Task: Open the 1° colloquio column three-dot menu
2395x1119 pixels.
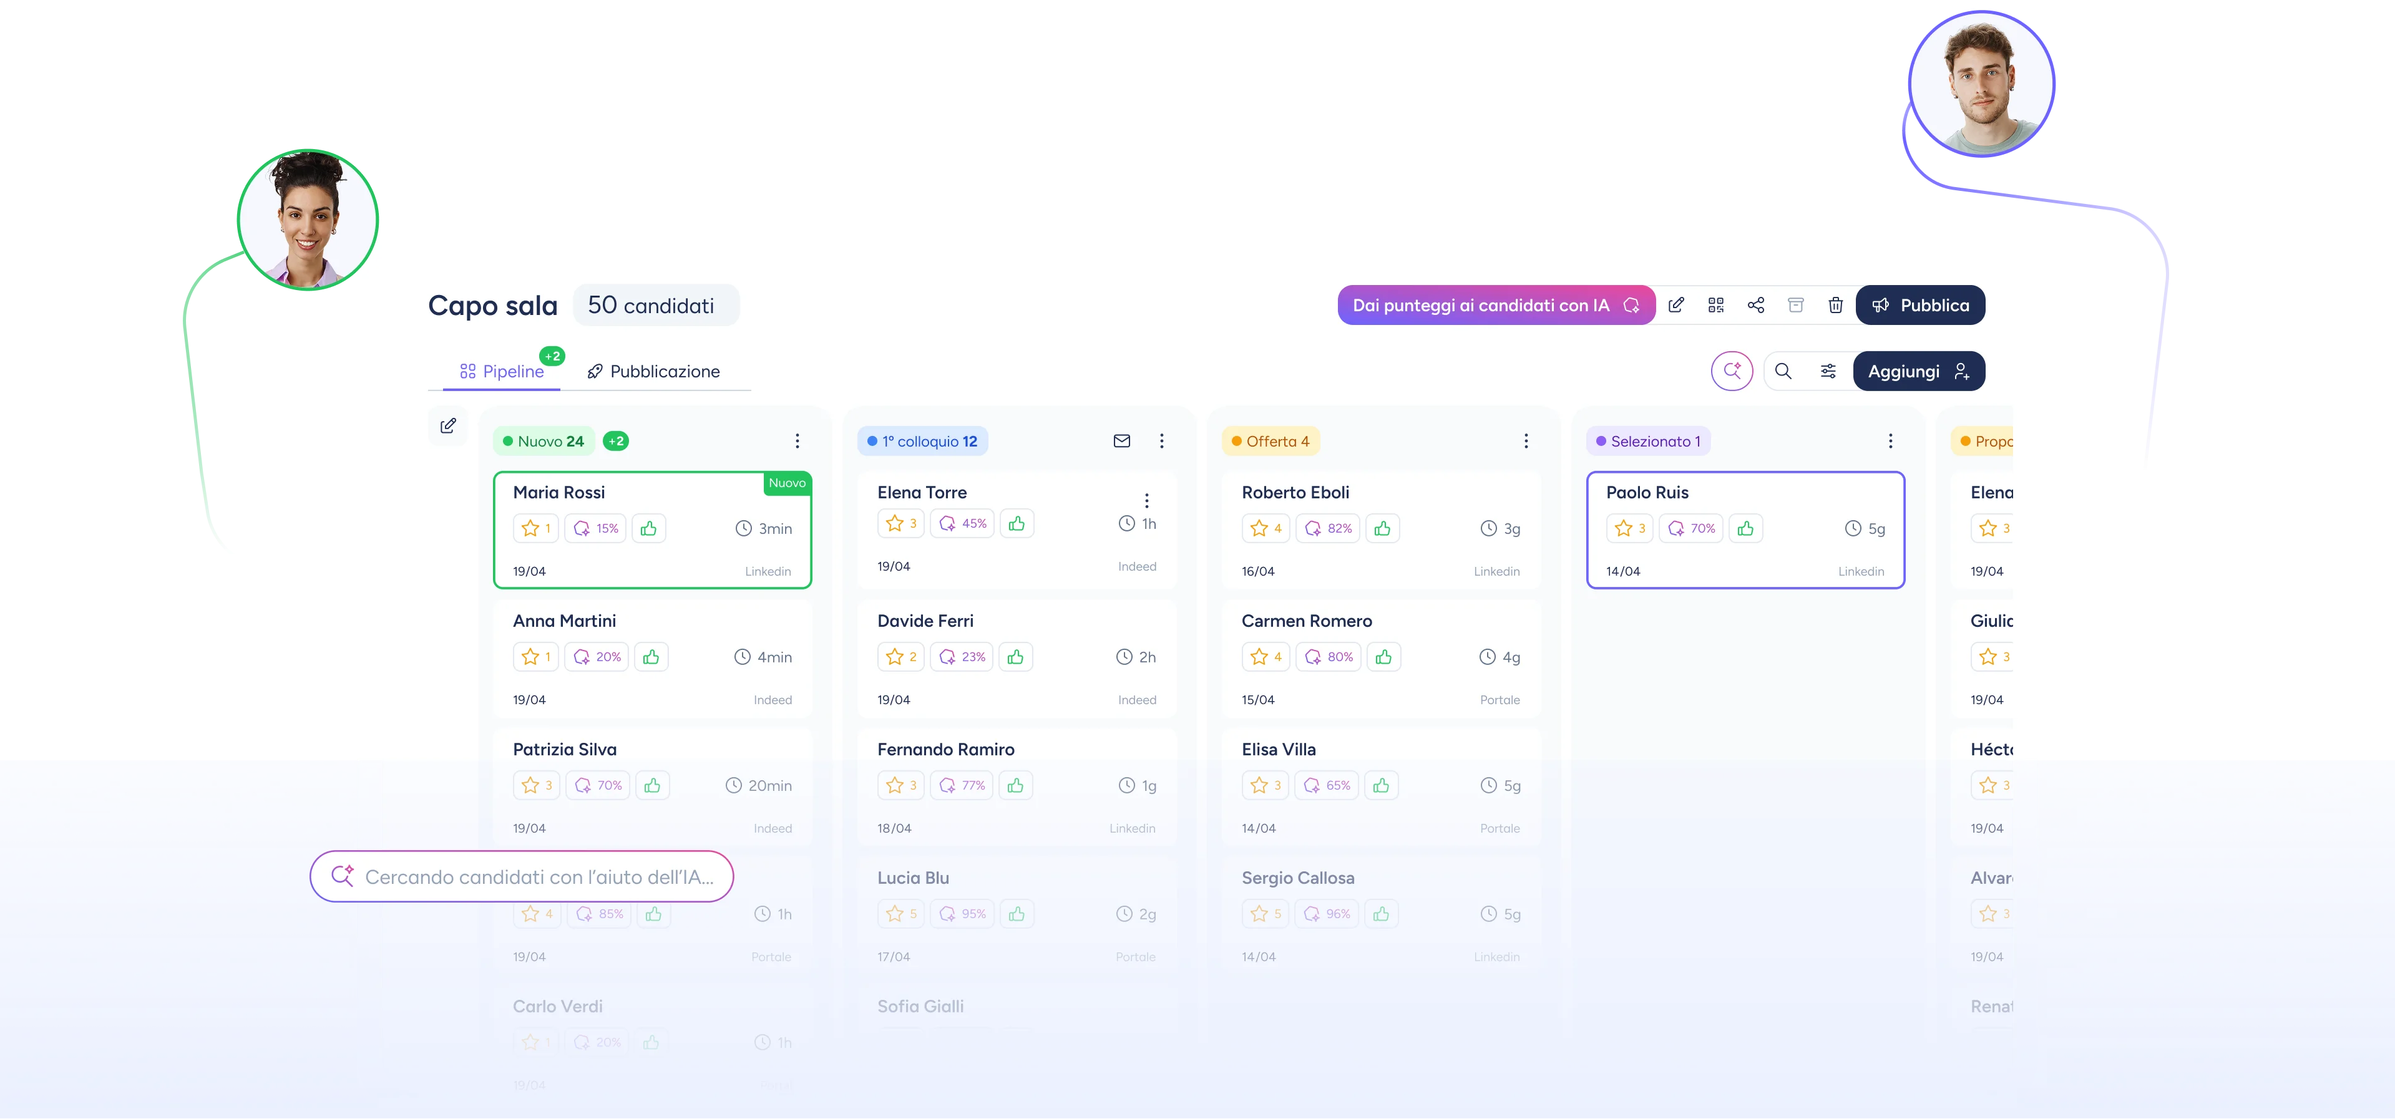Action: pos(1161,440)
